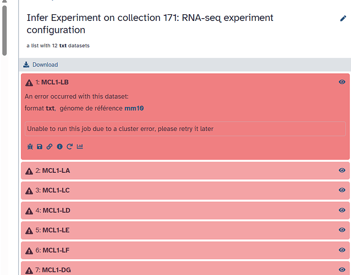
Task: Open the visualize chart icon
Action: 80,146
